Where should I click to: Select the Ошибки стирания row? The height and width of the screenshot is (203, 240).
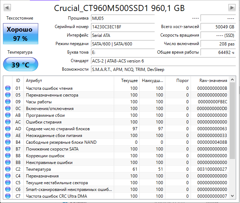[x=116, y=122]
